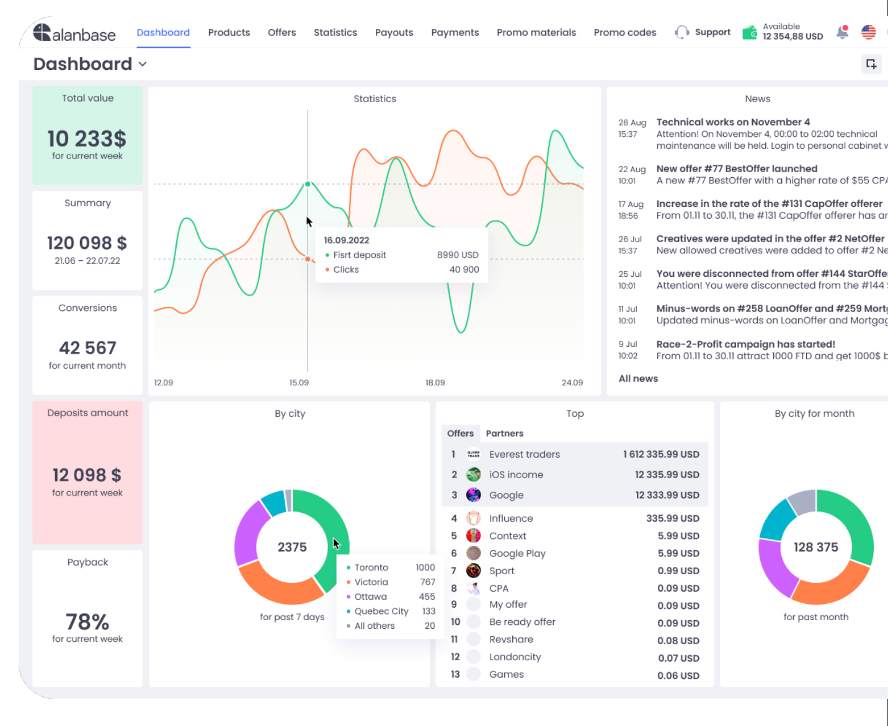The width and height of the screenshot is (888, 726).
Task: Click the alanbase logo
Action: (74, 33)
